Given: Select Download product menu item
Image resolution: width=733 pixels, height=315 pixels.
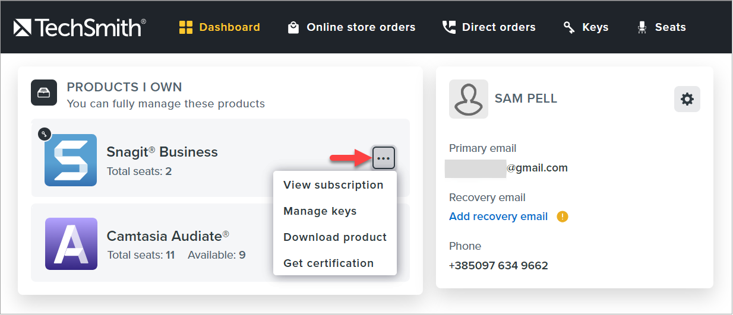Looking at the screenshot, I should pos(335,237).
